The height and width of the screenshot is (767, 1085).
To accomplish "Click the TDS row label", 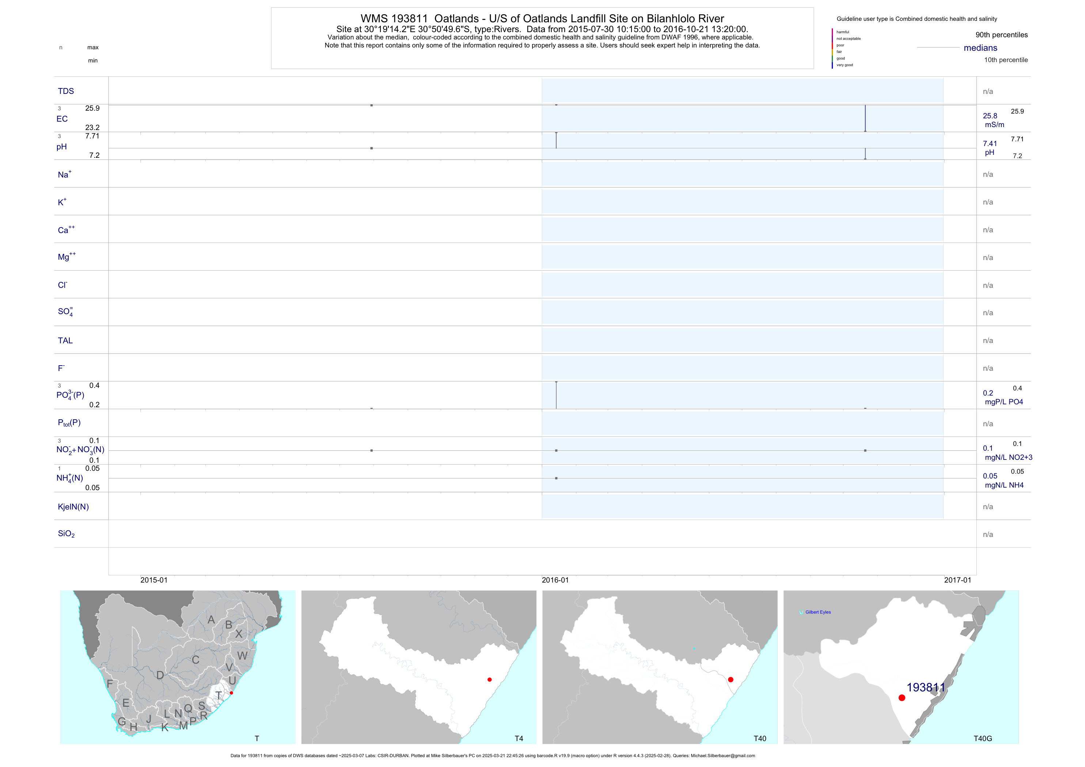I will [66, 91].
